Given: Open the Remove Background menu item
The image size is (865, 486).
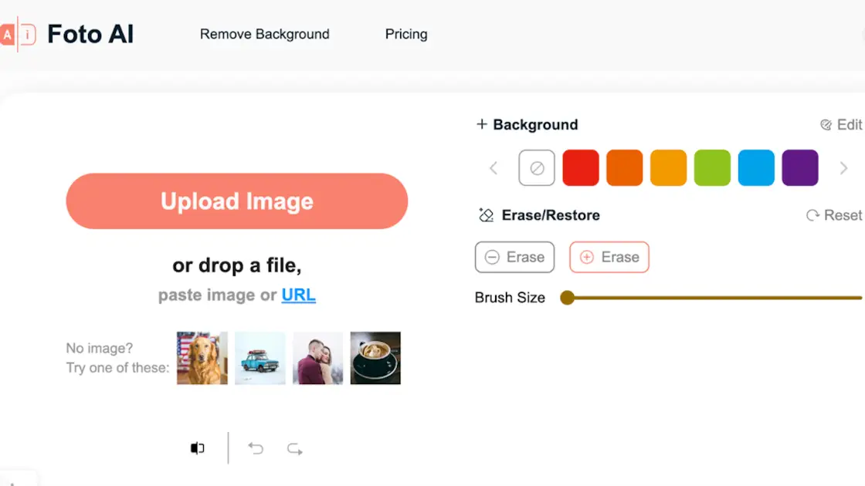Looking at the screenshot, I should [264, 34].
